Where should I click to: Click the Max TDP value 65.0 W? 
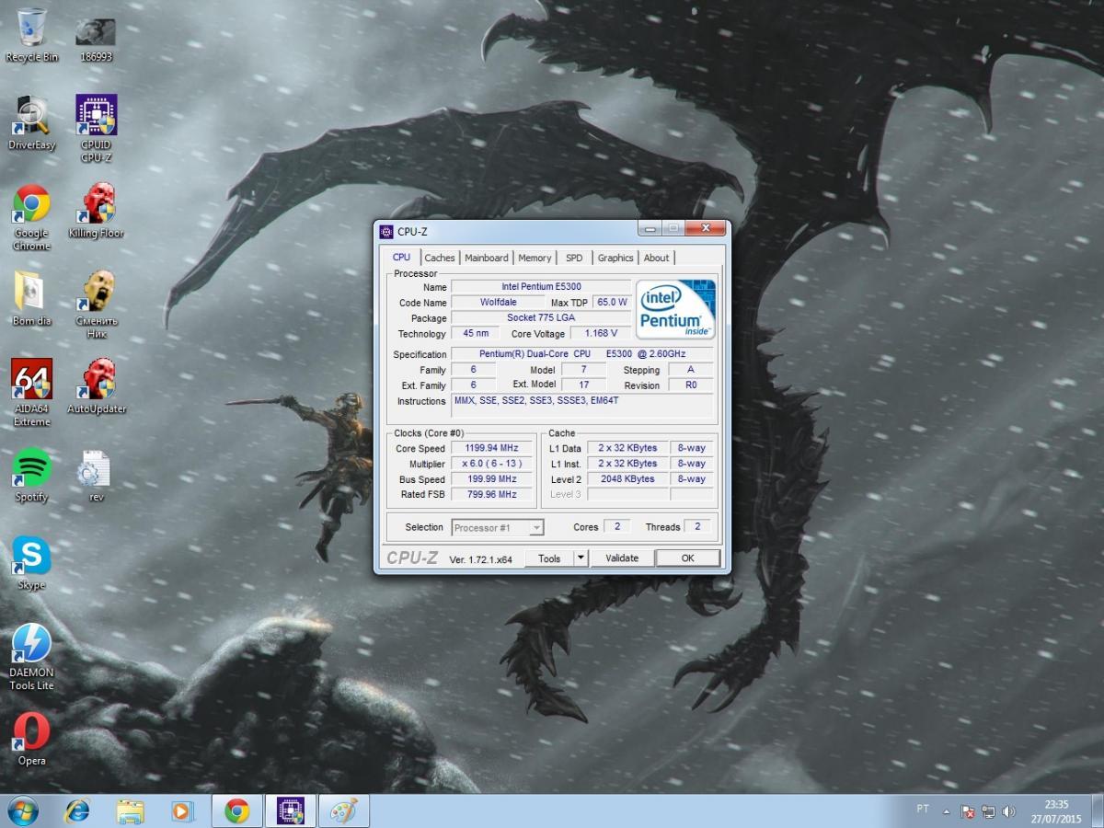point(612,302)
